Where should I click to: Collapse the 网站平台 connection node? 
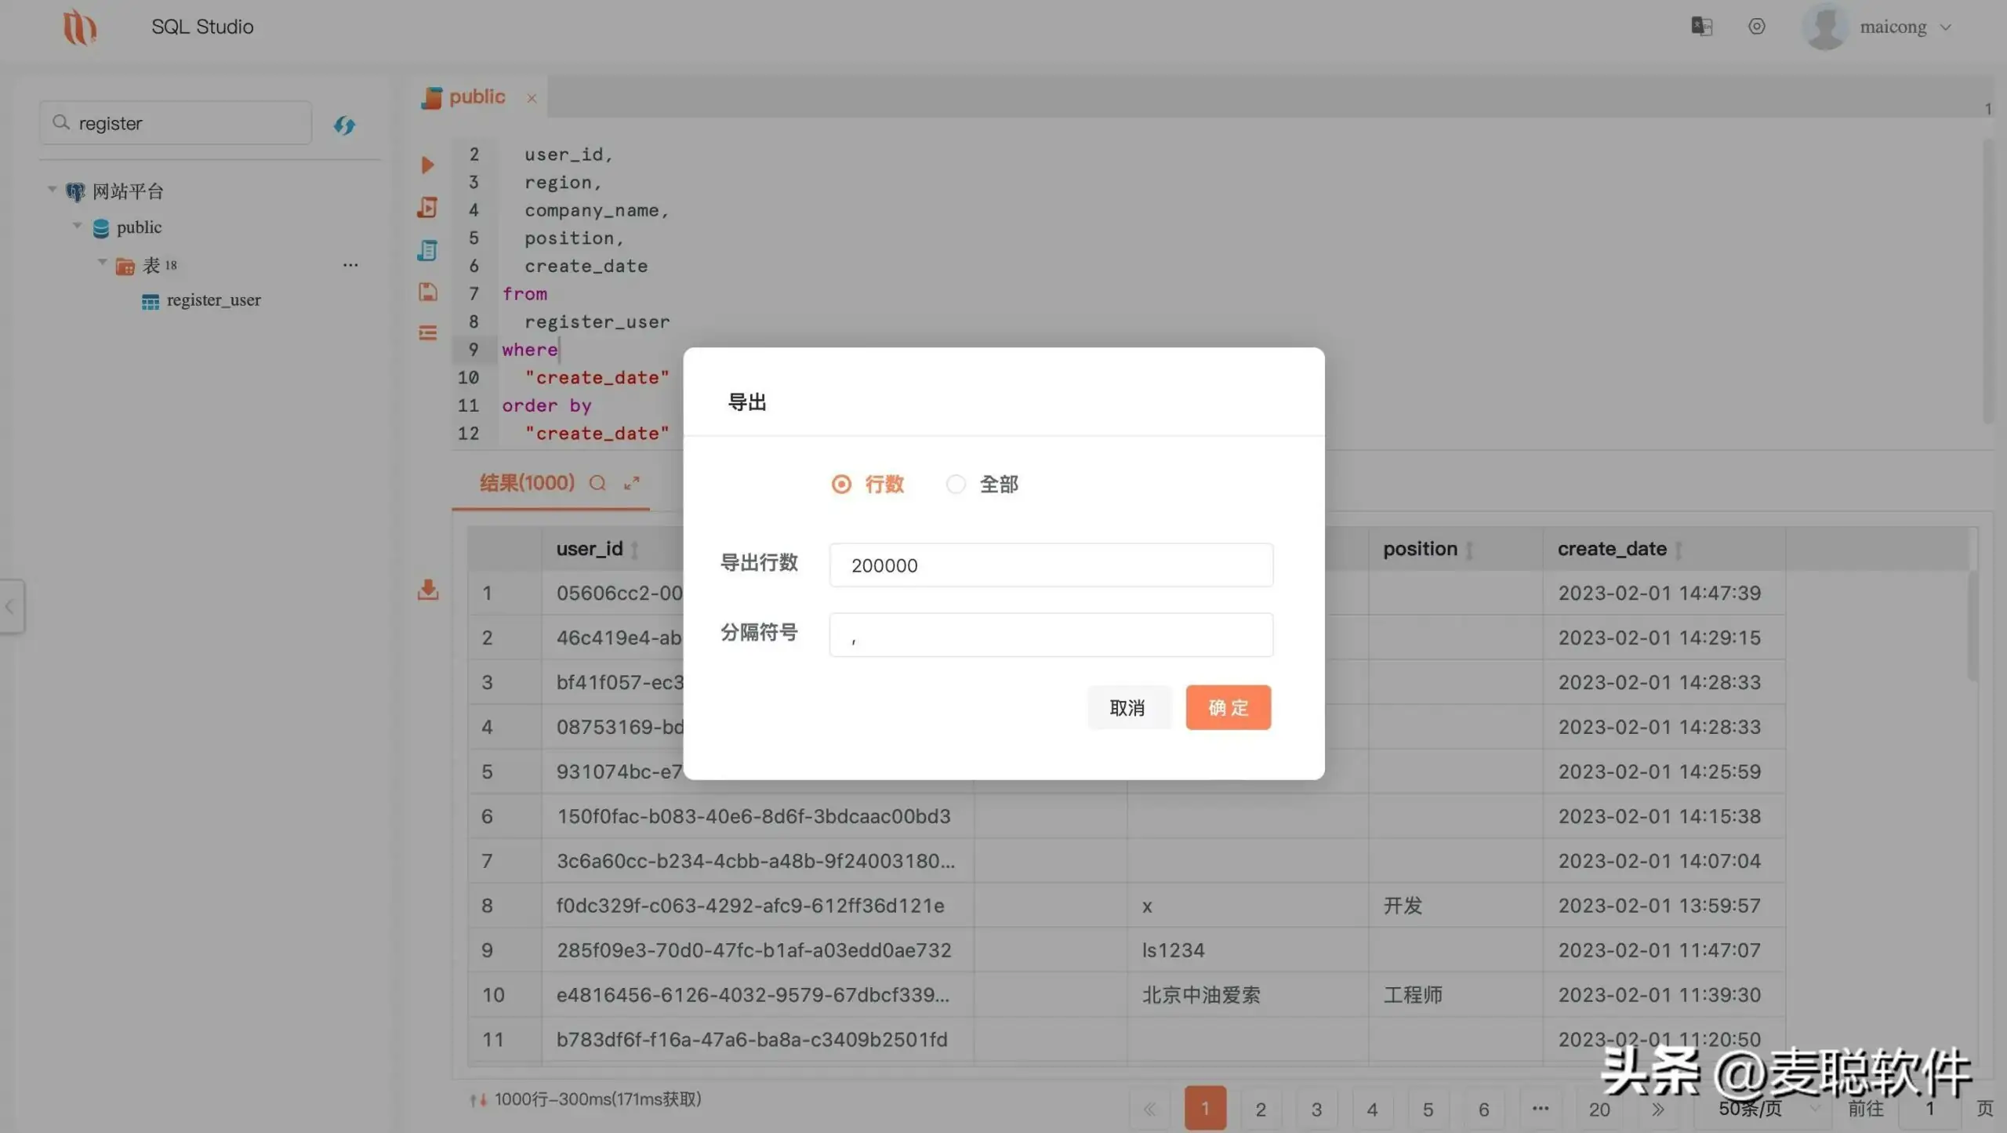coord(52,189)
